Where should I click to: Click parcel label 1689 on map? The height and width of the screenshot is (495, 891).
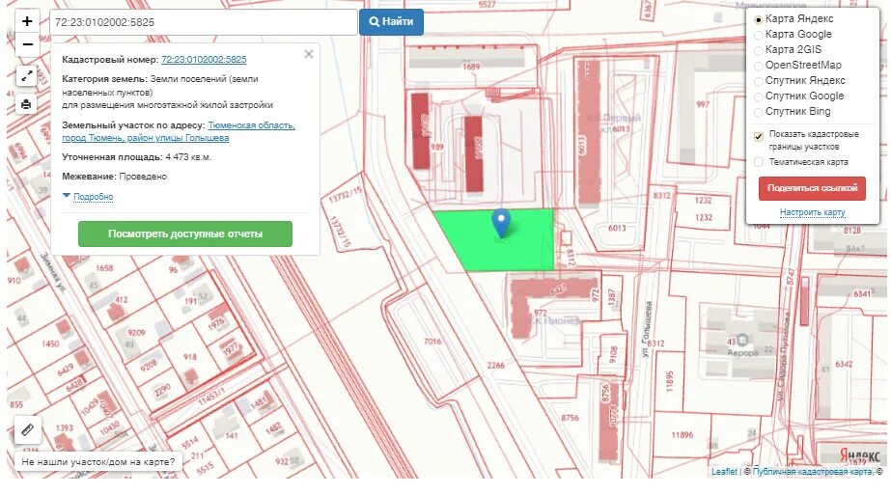pyautogui.click(x=471, y=67)
